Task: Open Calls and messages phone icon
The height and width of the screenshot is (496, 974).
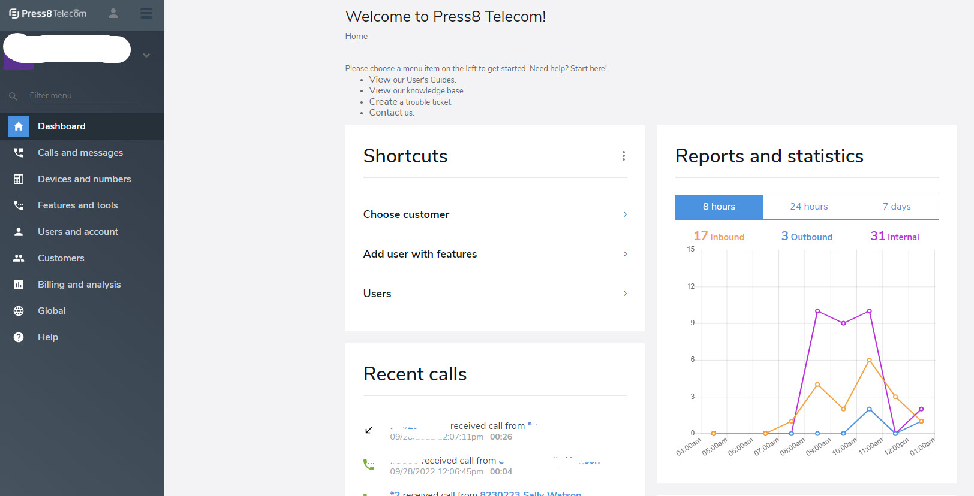Action: pyautogui.click(x=19, y=153)
